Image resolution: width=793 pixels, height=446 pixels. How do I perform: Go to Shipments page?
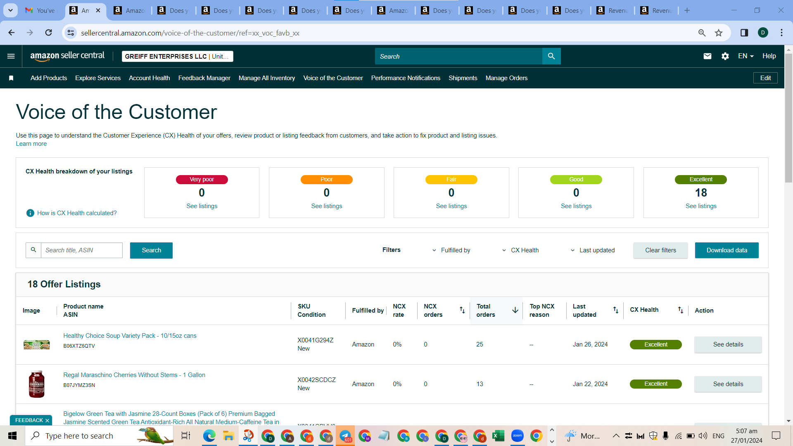click(463, 78)
